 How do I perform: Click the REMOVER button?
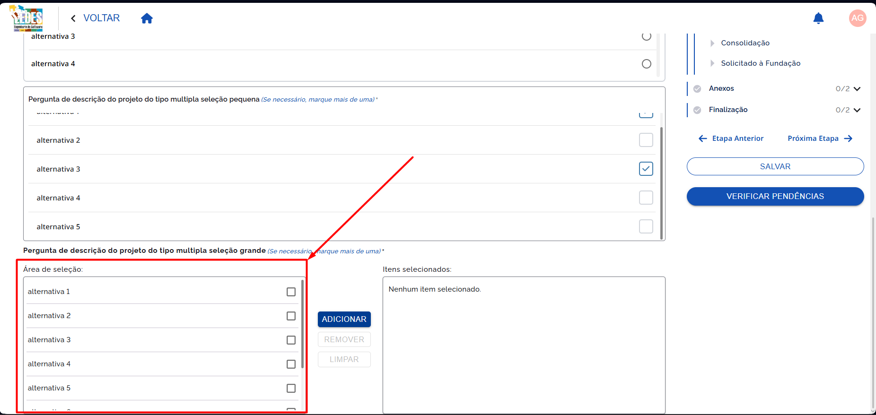[x=344, y=340]
